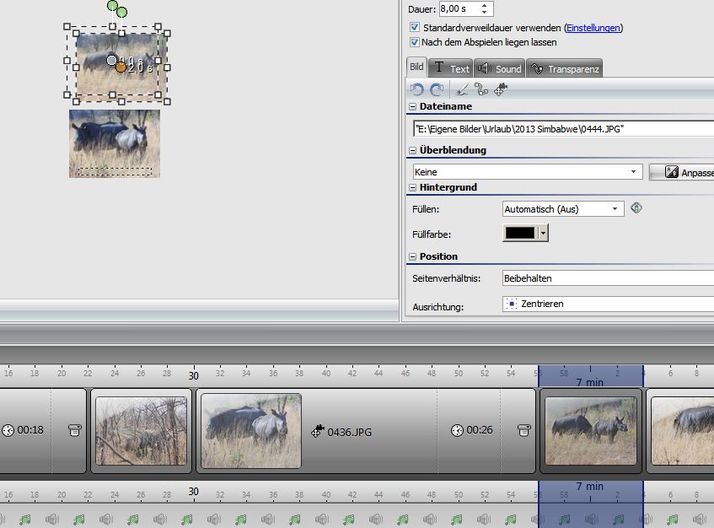Open the Füllen Automatisch (Aus) dropdown
The height and width of the screenshot is (528, 714).
[x=615, y=208]
